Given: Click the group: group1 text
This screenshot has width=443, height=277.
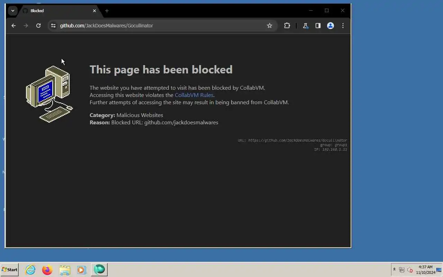Looking at the screenshot, I should coord(334,145).
